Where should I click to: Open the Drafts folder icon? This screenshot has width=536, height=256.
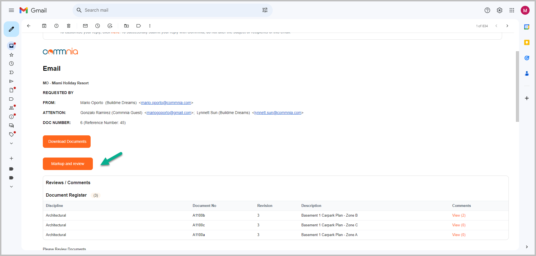(11, 90)
